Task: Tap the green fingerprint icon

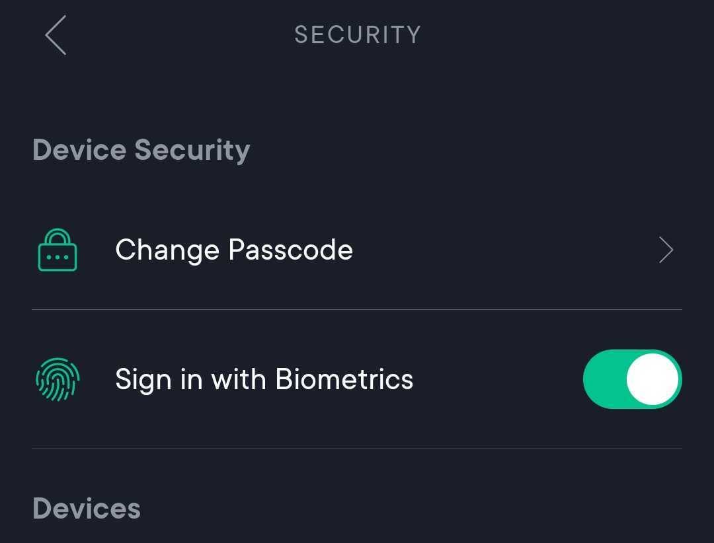Action: 58,380
